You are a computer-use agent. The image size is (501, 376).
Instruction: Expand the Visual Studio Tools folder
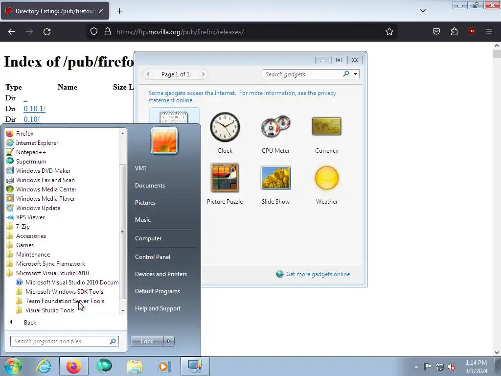(50, 310)
